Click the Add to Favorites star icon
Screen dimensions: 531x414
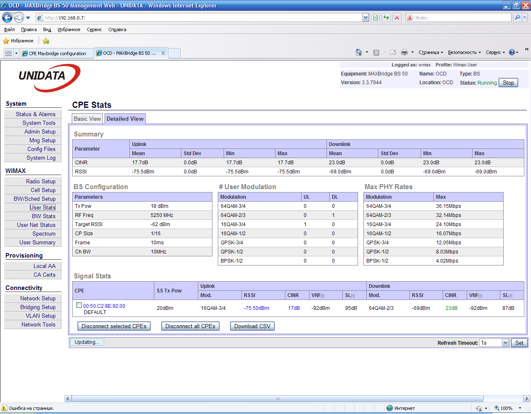click(46, 41)
